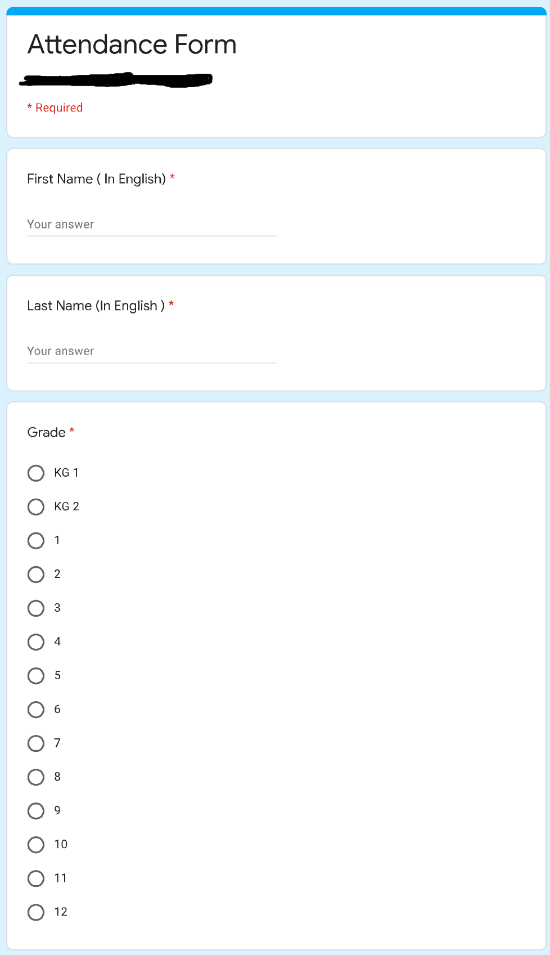This screenshot has width=550, height=955.
Task: Click the Grade question label
Action: click(x=47, y=432)
